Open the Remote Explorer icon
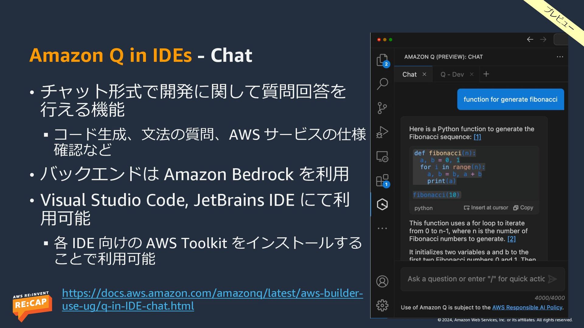This screenshot has width=584, height=328. [x=382, y=156]
